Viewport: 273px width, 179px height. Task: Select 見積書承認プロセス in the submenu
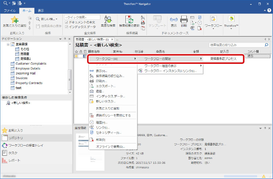coord(223,58)
